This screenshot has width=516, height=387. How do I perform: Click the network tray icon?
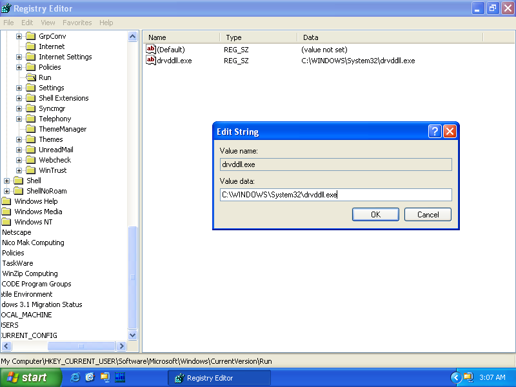pyautogui.click(x=468, y=377)
